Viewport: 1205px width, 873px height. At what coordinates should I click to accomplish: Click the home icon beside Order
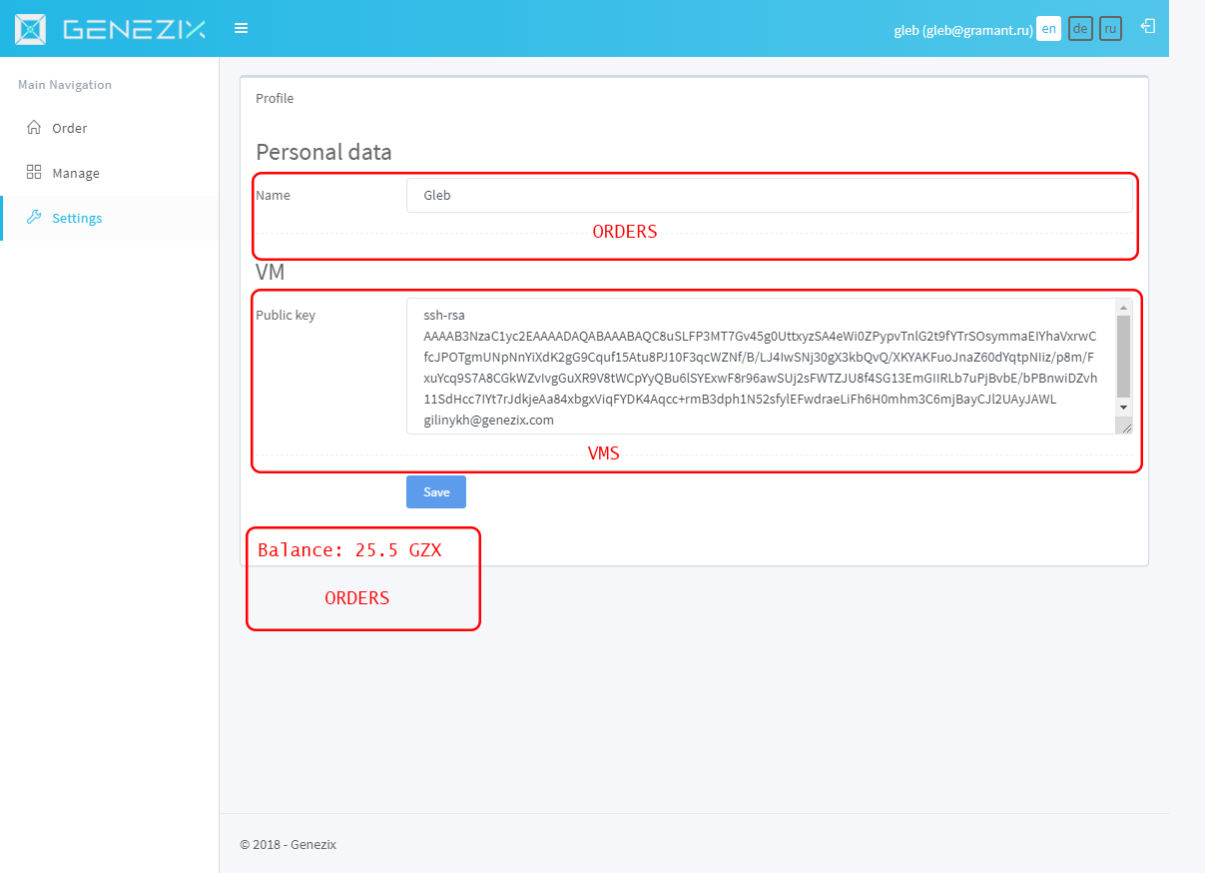click(34, 128)
